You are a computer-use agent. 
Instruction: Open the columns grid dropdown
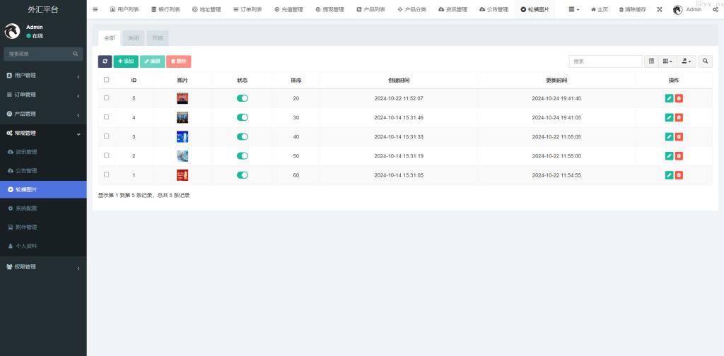[x=667, y=61]
